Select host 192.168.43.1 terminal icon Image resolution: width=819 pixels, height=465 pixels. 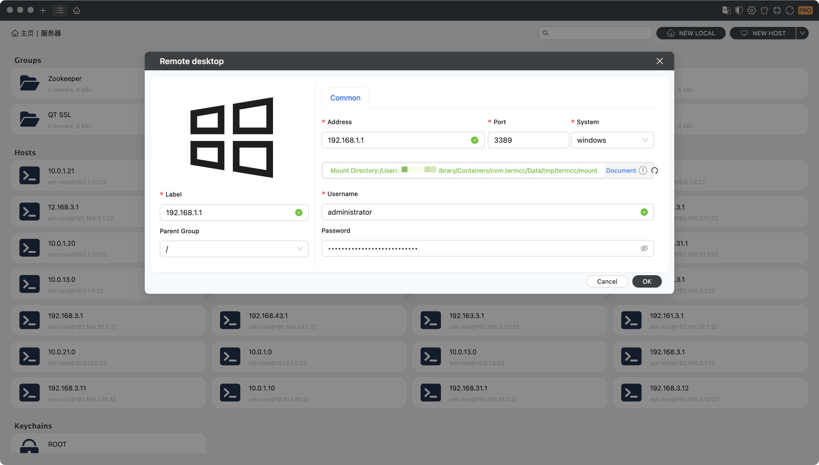(x=230, y=320)
